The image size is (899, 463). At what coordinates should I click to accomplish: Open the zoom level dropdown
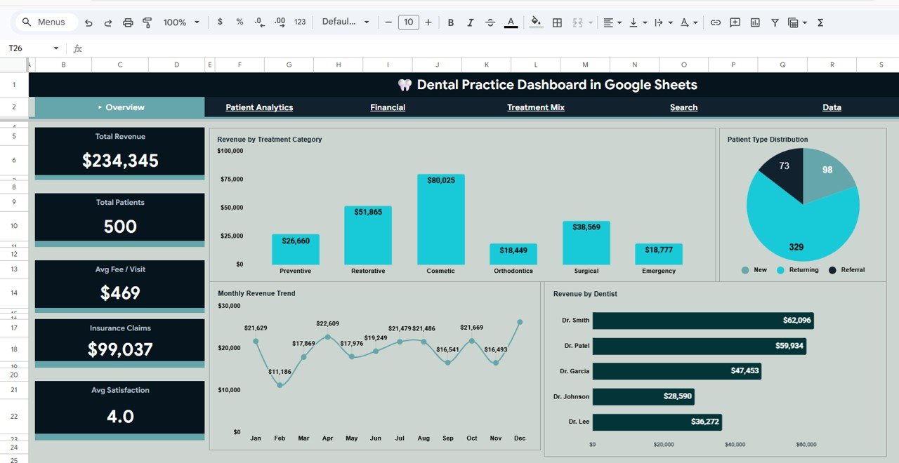[180, 22]
